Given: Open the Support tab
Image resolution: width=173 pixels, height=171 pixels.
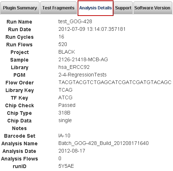Looking at the screenshot, I should coord(123,8).
